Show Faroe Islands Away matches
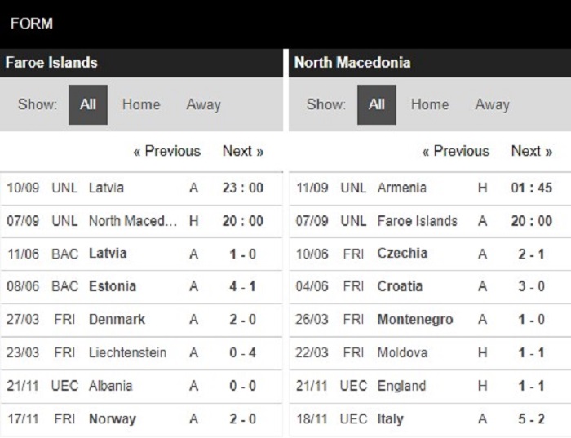Viewport: 571px width, 438px height. pos(203,105)
